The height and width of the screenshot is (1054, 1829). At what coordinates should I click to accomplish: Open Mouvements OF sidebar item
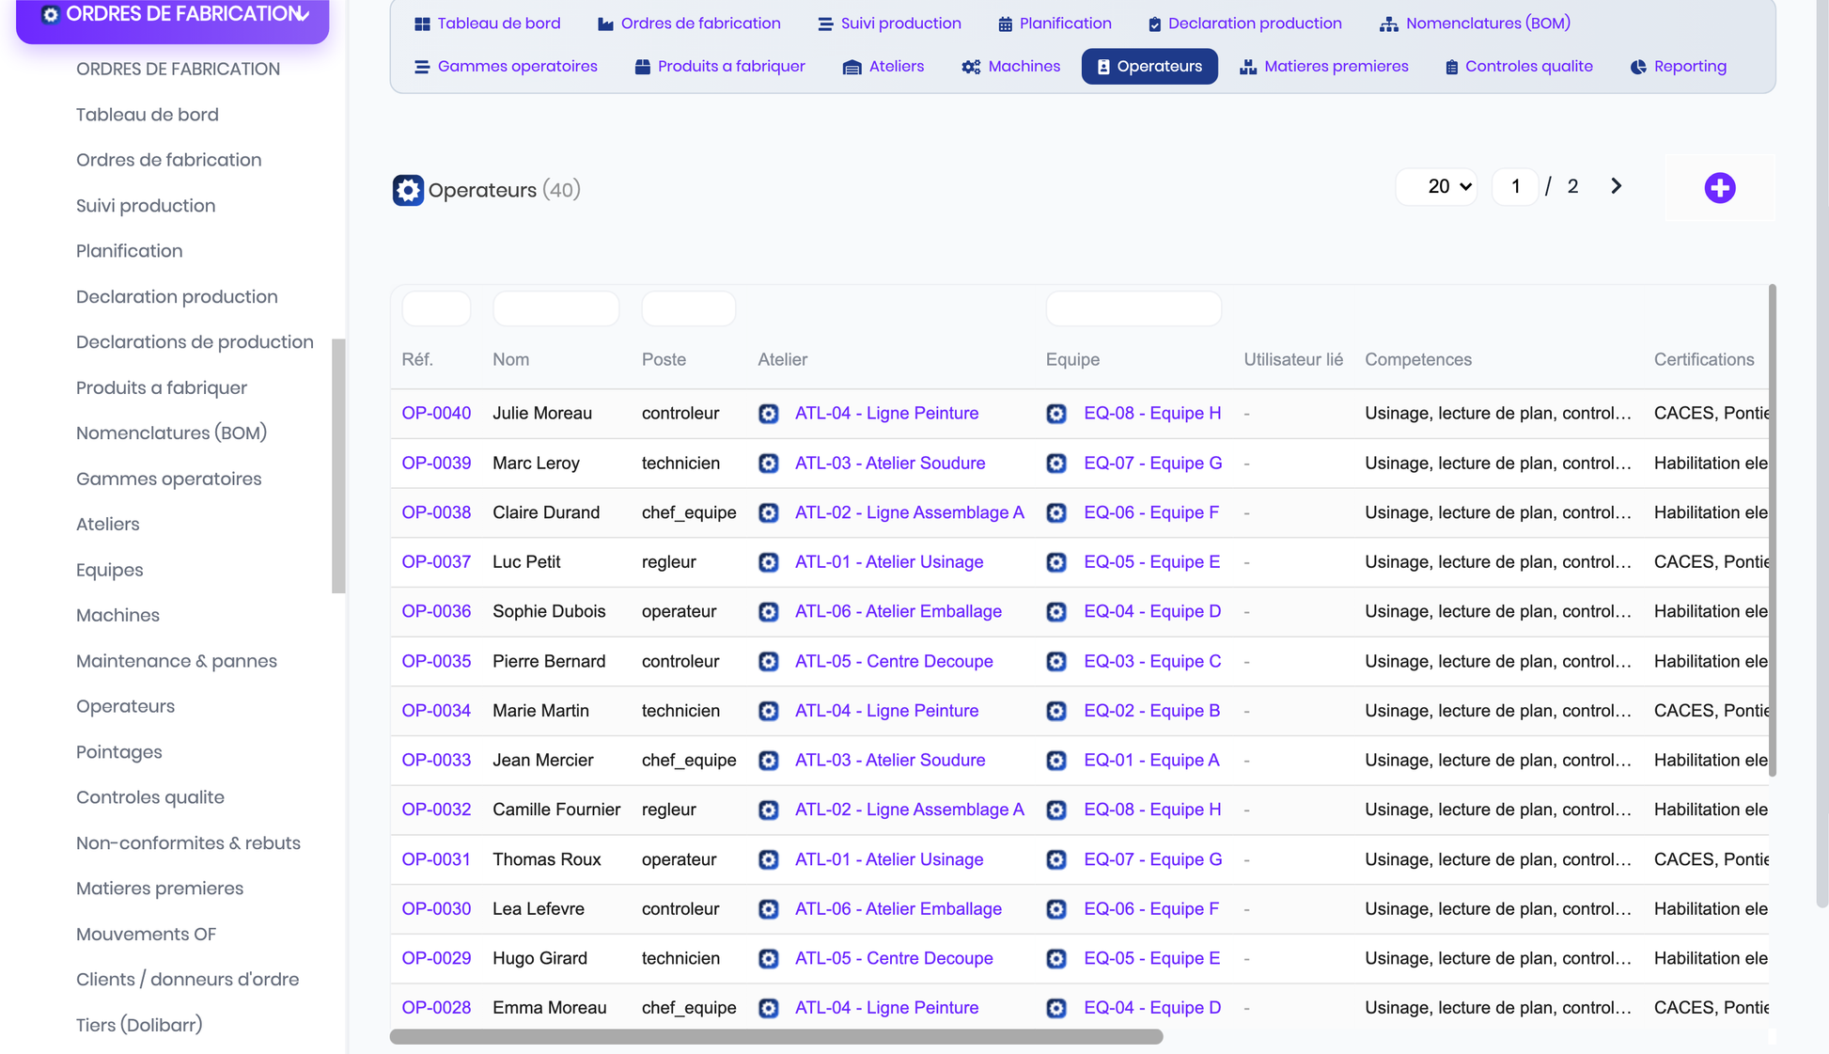pos(146,935)
